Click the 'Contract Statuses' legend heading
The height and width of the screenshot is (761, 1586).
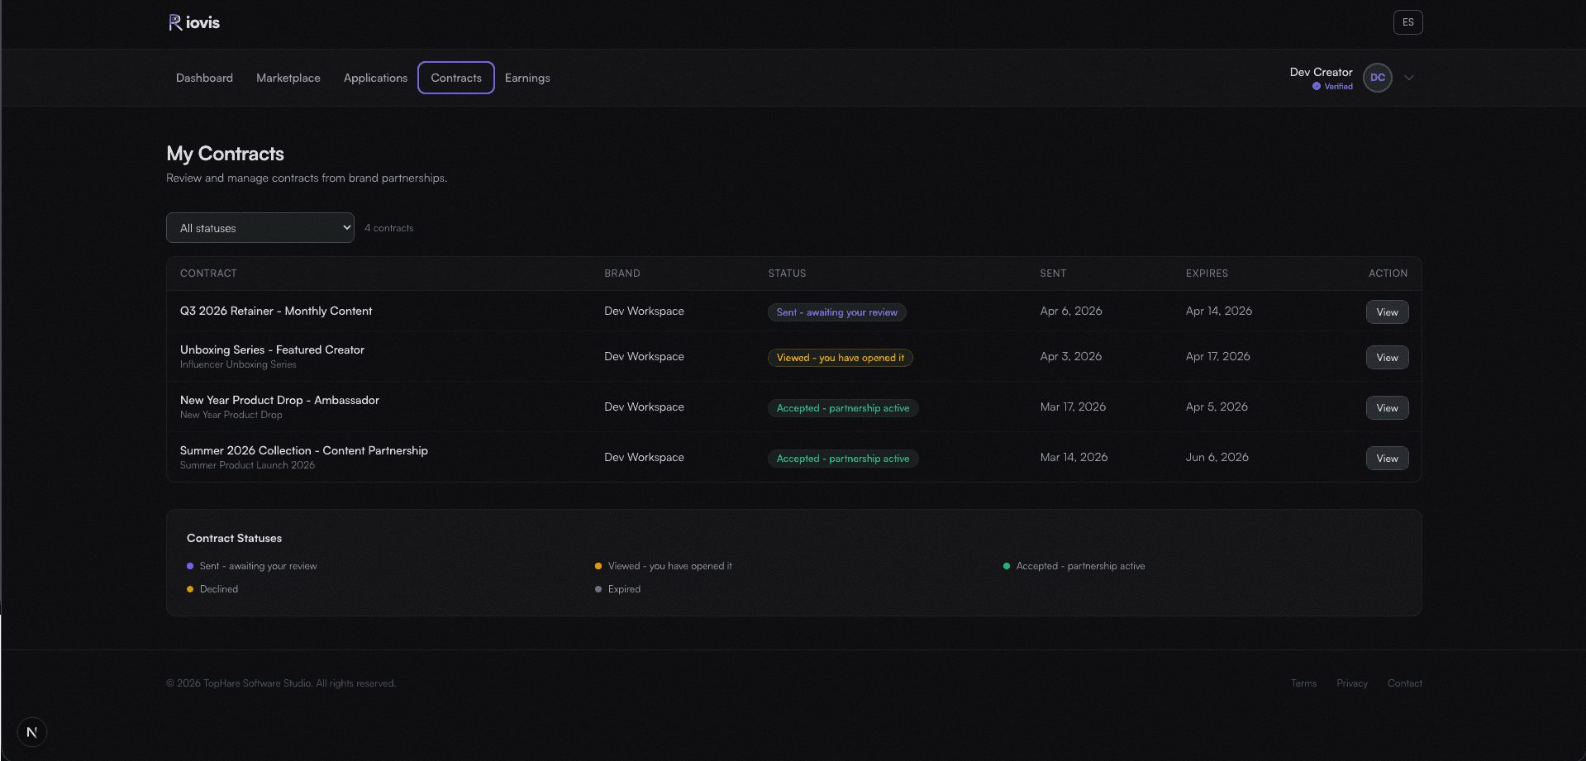pyautogui.click(x=234, y=538)
